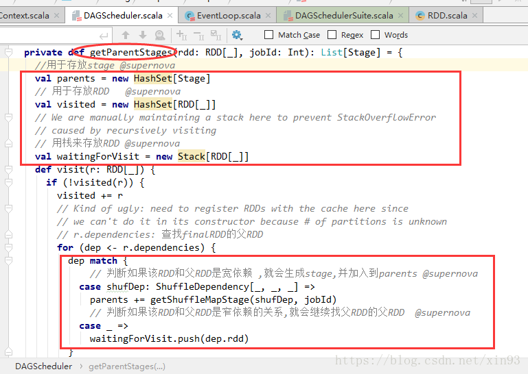The image size is (528, 374).
Task: Click 'getShuffleMapStage' method call
Action: (x=199, y=300)
